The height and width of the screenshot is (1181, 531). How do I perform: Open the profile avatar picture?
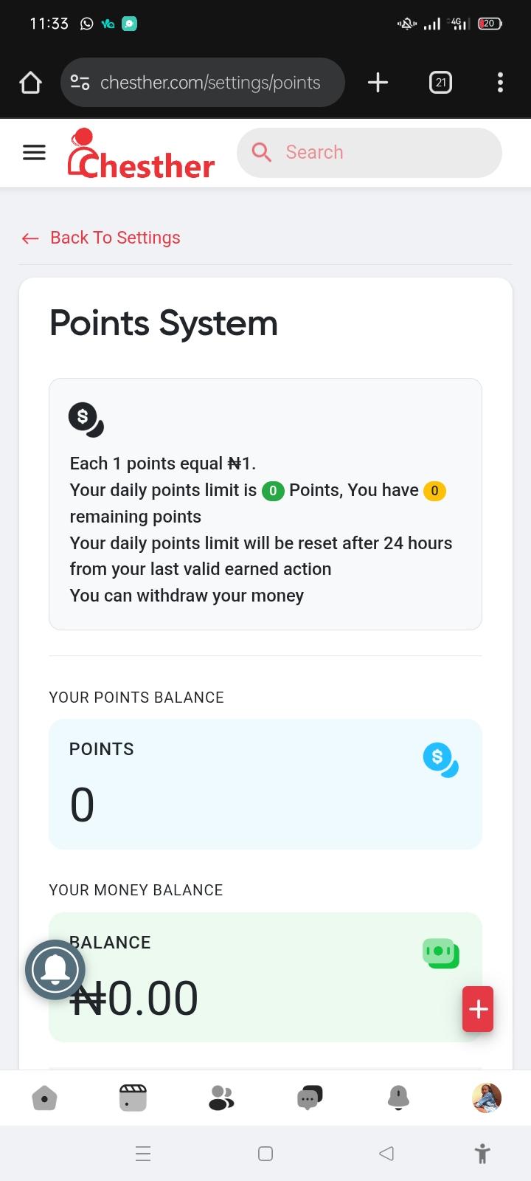coord(487,1098)
